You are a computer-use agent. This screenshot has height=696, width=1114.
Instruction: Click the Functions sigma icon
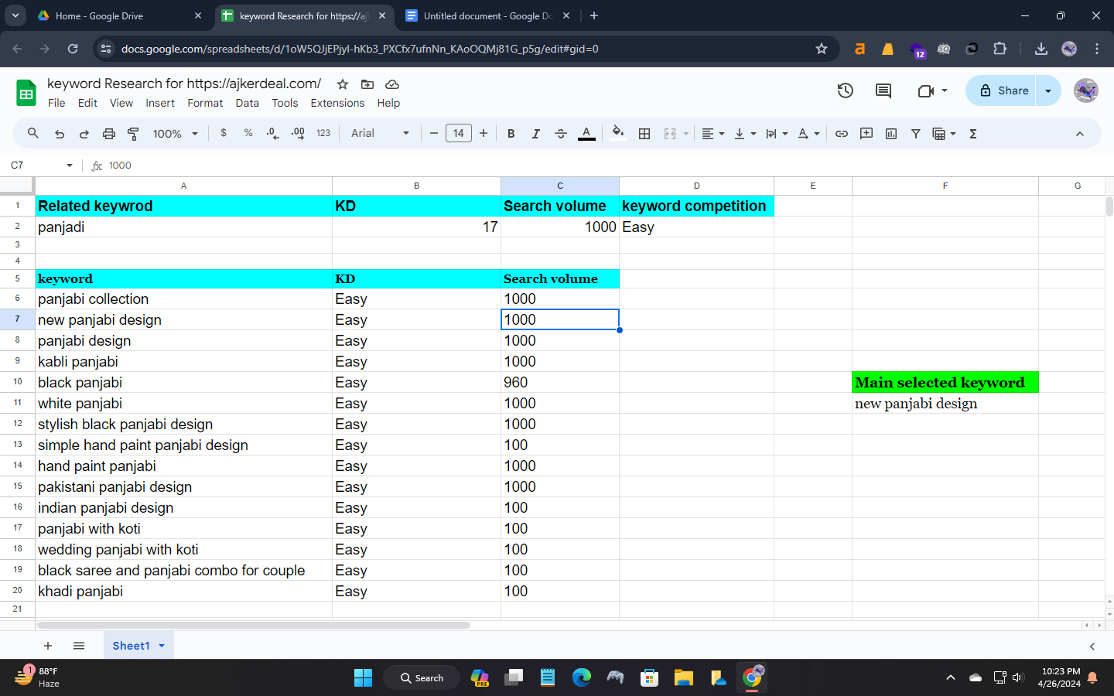pos(973,134)
